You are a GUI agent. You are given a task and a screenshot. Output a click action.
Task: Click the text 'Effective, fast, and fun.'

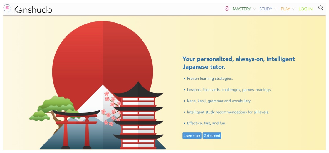coord(207,123)
